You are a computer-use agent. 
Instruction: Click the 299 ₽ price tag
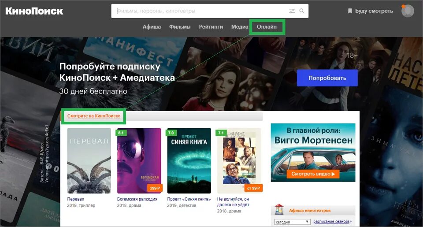point(155,188)
